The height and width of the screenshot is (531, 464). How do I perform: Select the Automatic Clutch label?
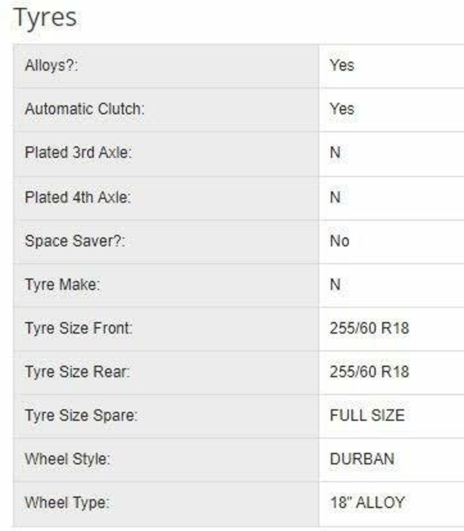pyautogui.click(x=85, y=109)
